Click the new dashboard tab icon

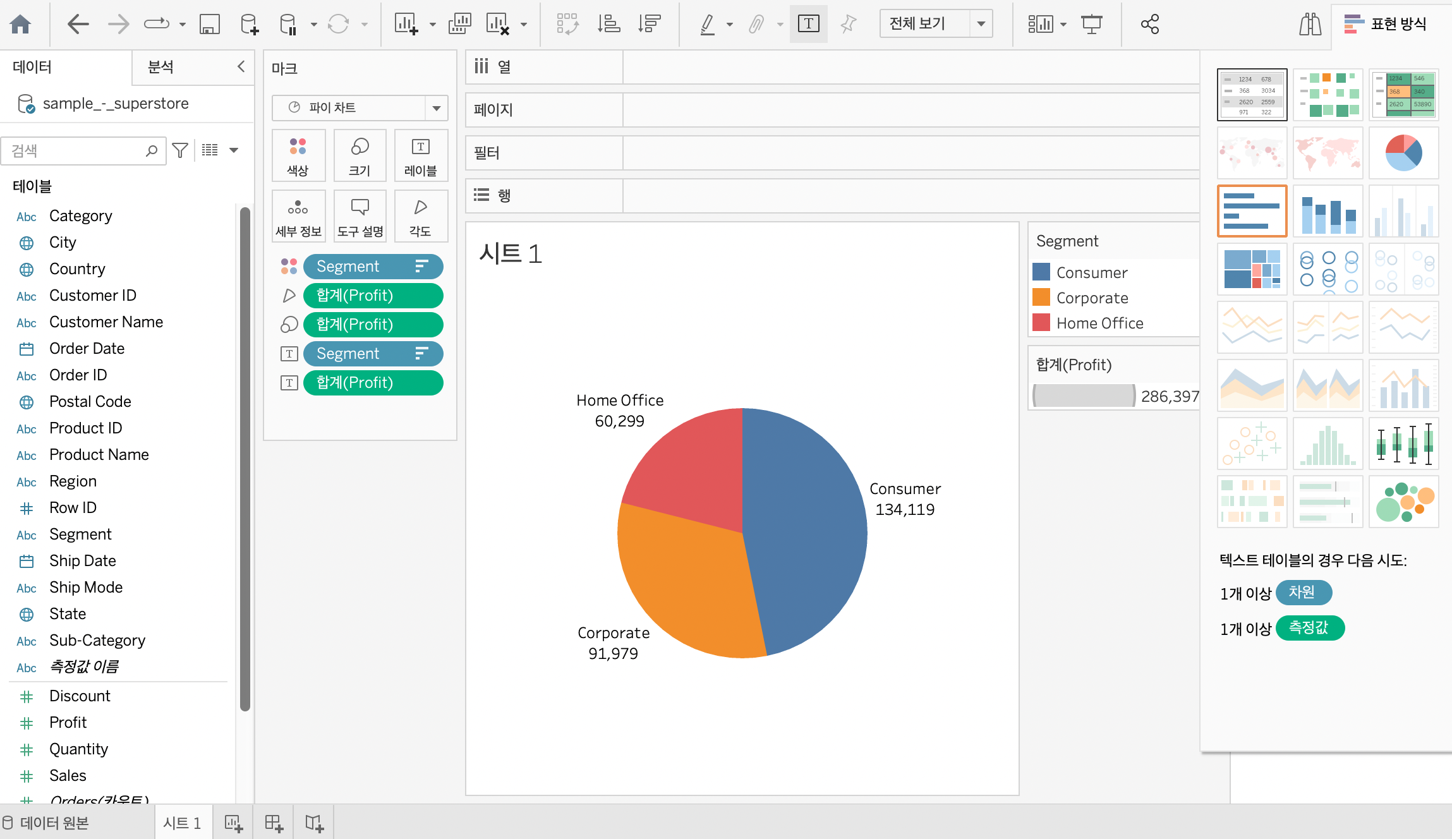click(274, 823)
